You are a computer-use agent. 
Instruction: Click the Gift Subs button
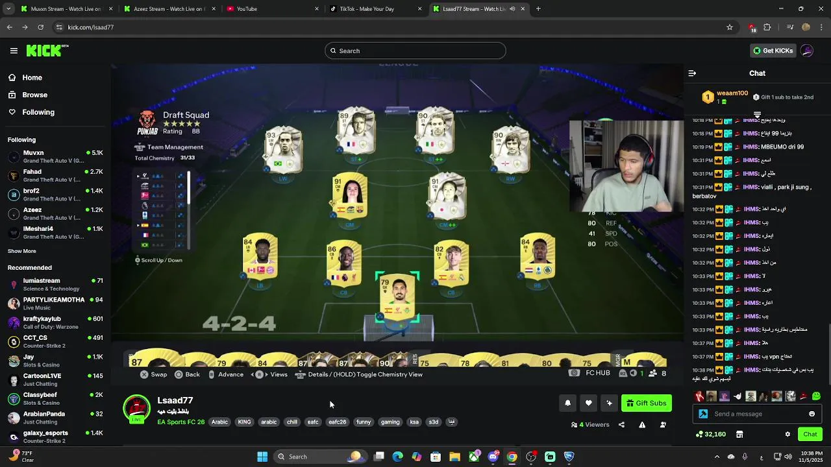click(647, 403)
